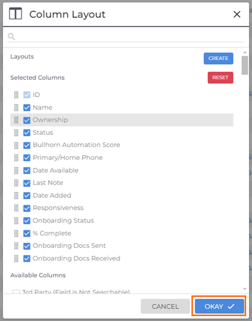Click the search magnifier icon
Viewport: 252px width, 321px height.
tap(12, 36)
